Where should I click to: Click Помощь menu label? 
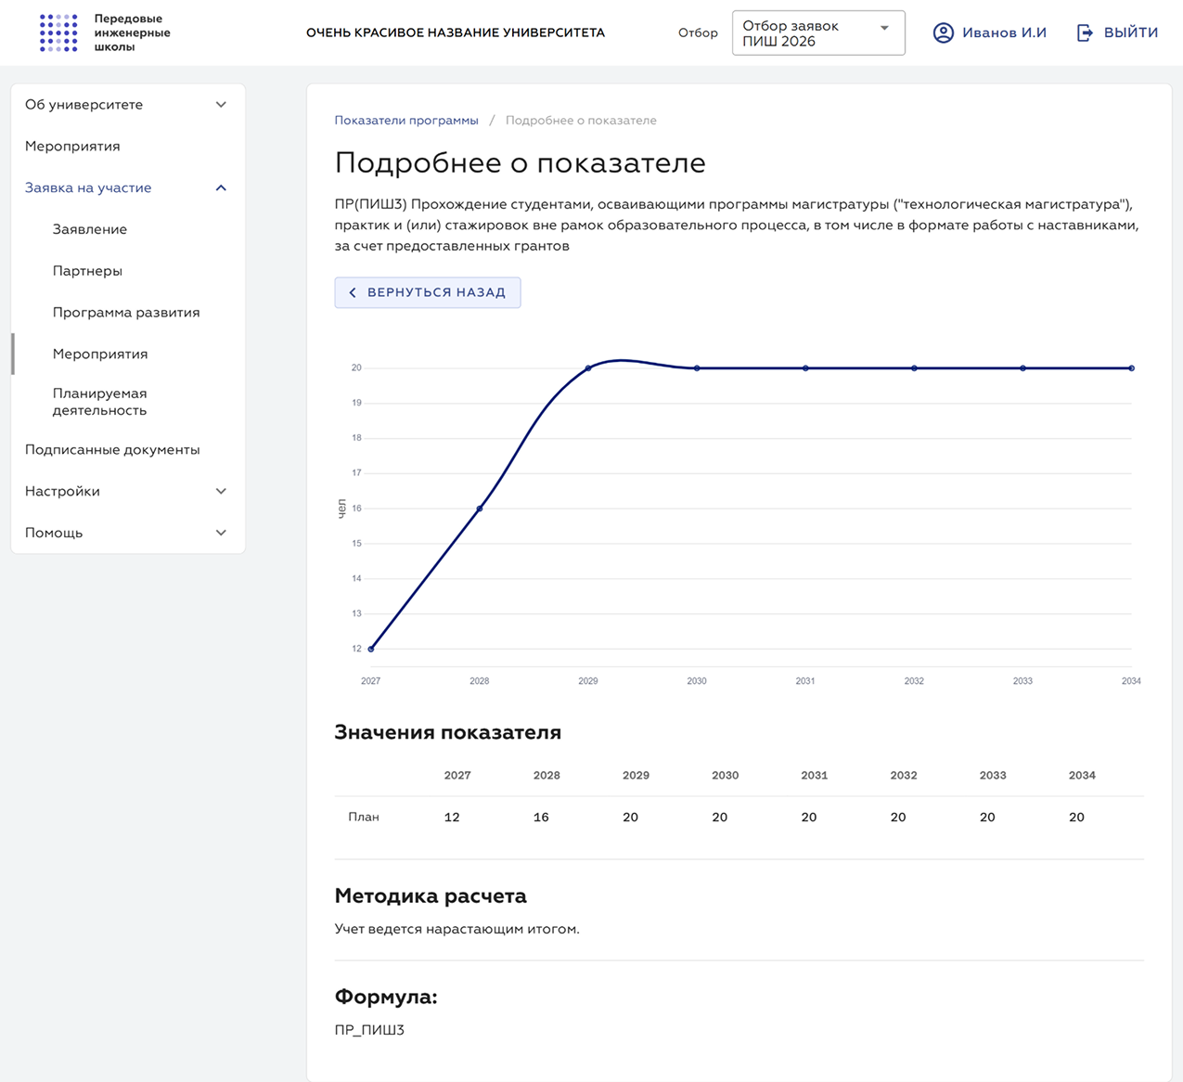click(x=54, y=534)
